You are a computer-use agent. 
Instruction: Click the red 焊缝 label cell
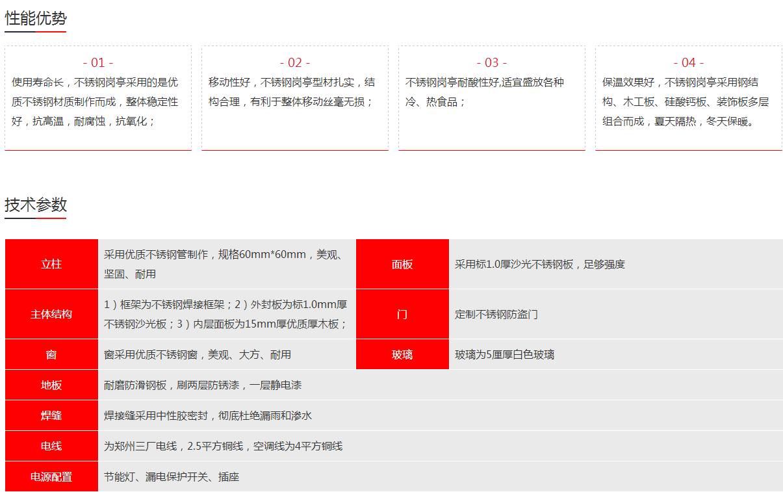pos(51,416)
